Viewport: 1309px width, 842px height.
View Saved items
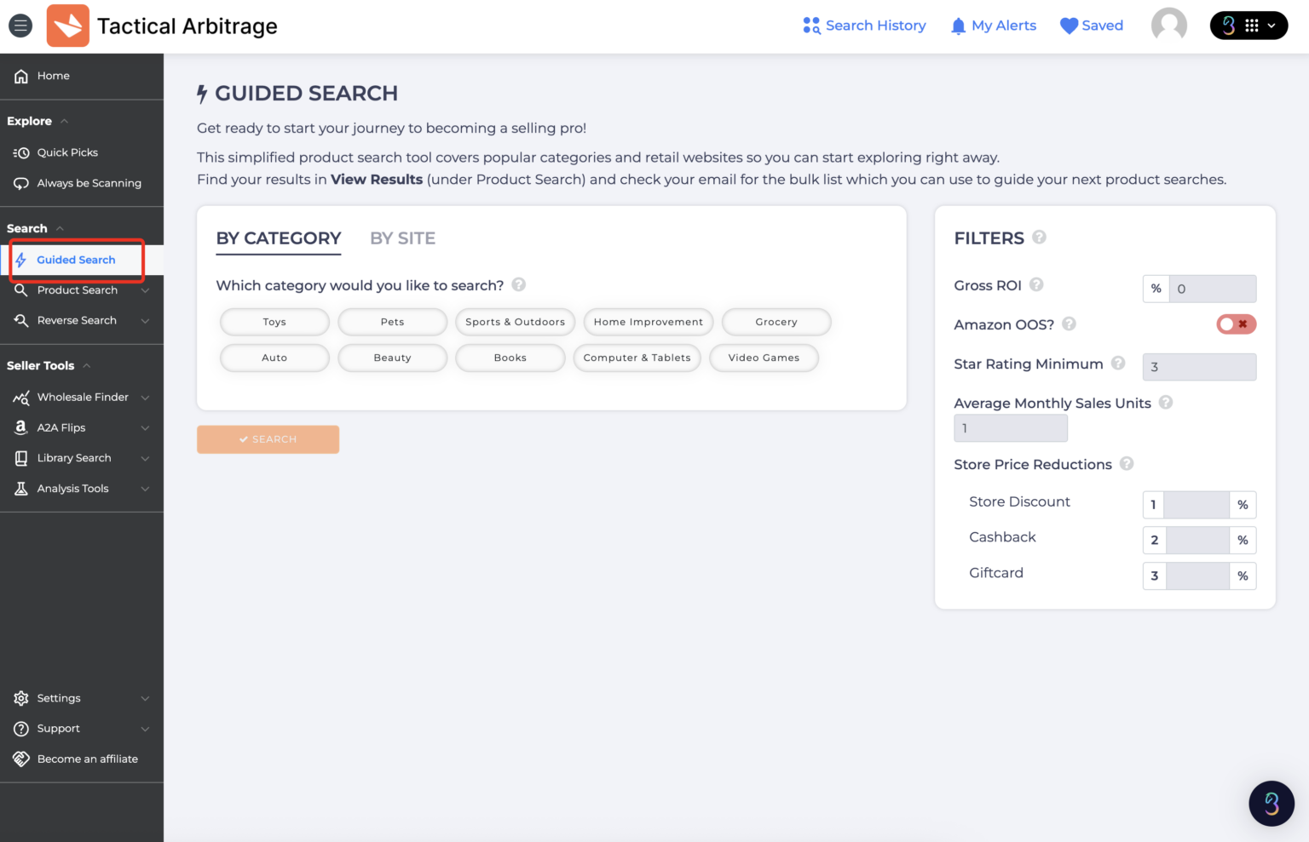pos(1092,26)
